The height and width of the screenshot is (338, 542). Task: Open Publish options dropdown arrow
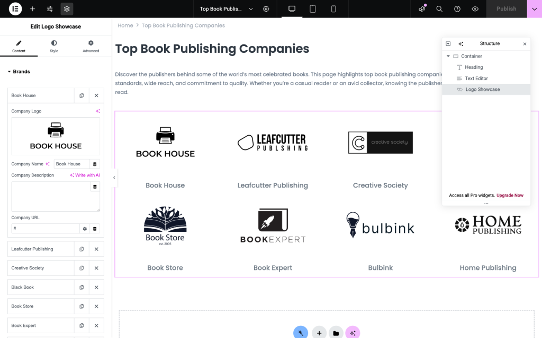click(x=535, y=9)
